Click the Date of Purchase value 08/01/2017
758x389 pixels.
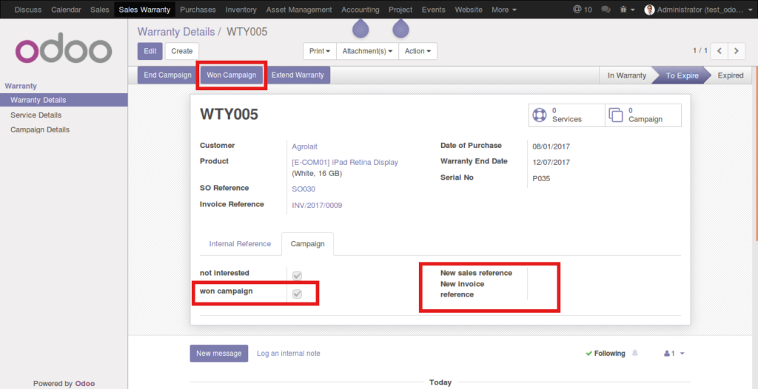(x=551, y=146)
